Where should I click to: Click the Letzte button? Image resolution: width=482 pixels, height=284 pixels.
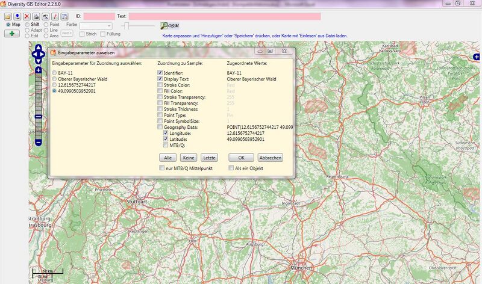(x=209, y=158)
